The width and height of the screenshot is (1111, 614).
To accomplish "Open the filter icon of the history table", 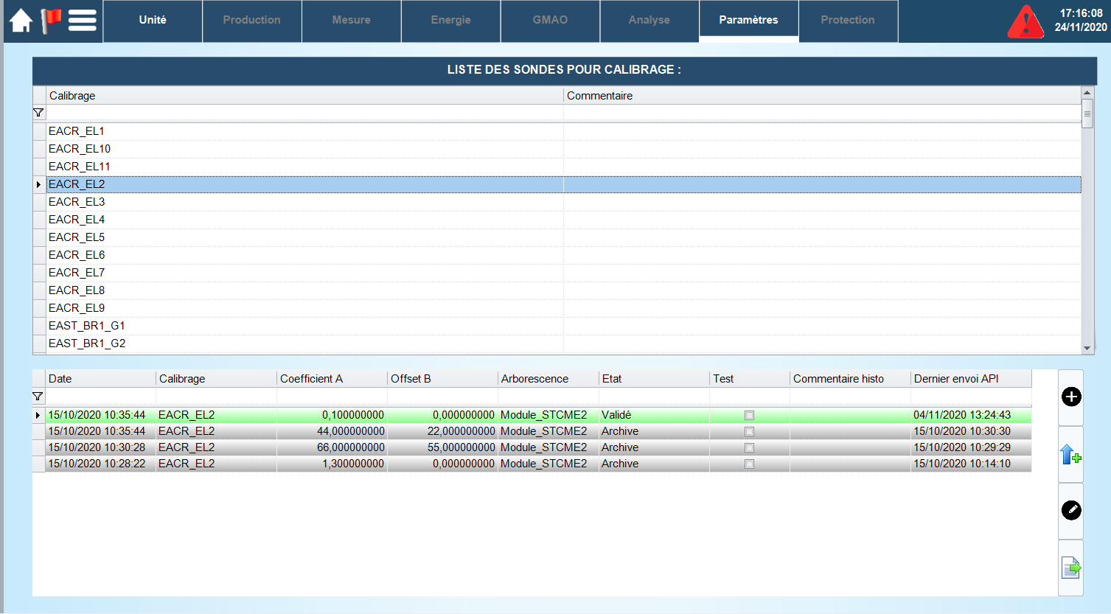I will pyautogui.click(x=38, y=397).
